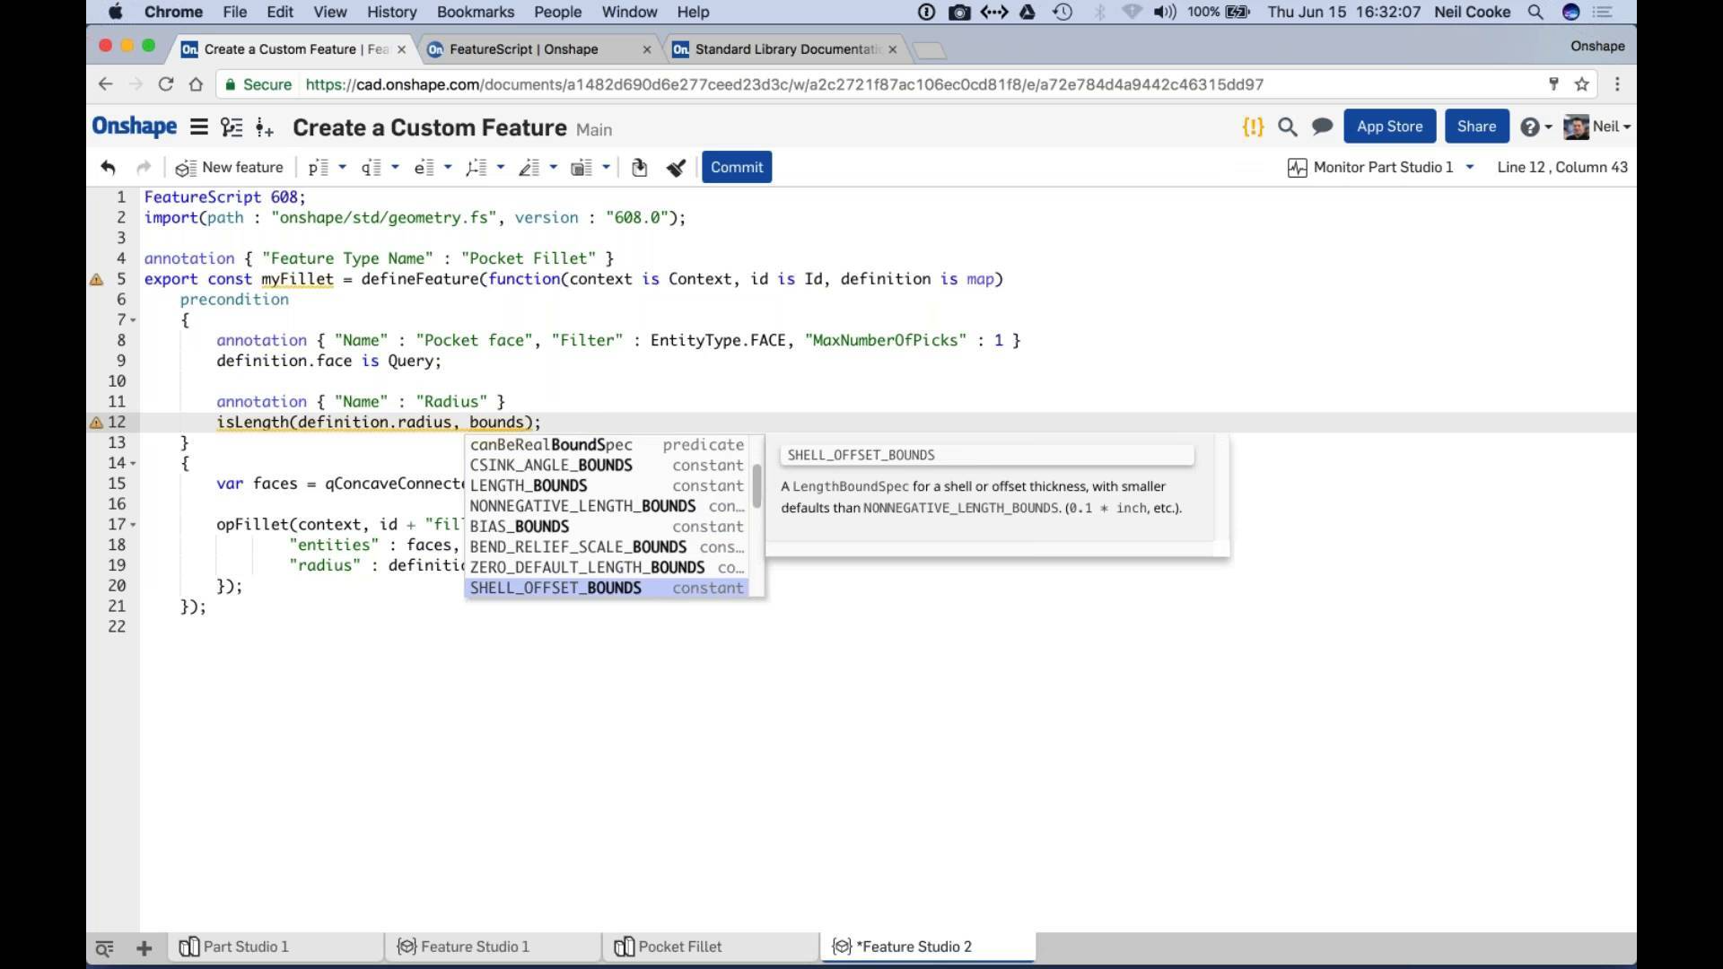Screen dimensions: 1723x969
Task: Open Monitor Part Studio 1 dropdown arrow
Action: (1470, 167)
